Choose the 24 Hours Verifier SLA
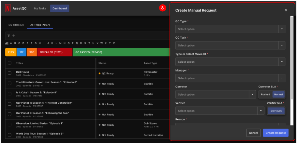Screen dimensions: 298x144 tap(276, 111)
